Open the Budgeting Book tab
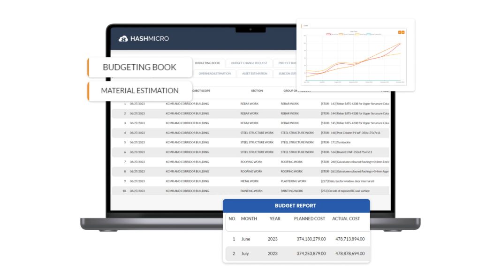The image size is (501, 271). click(x=207, y=63)
